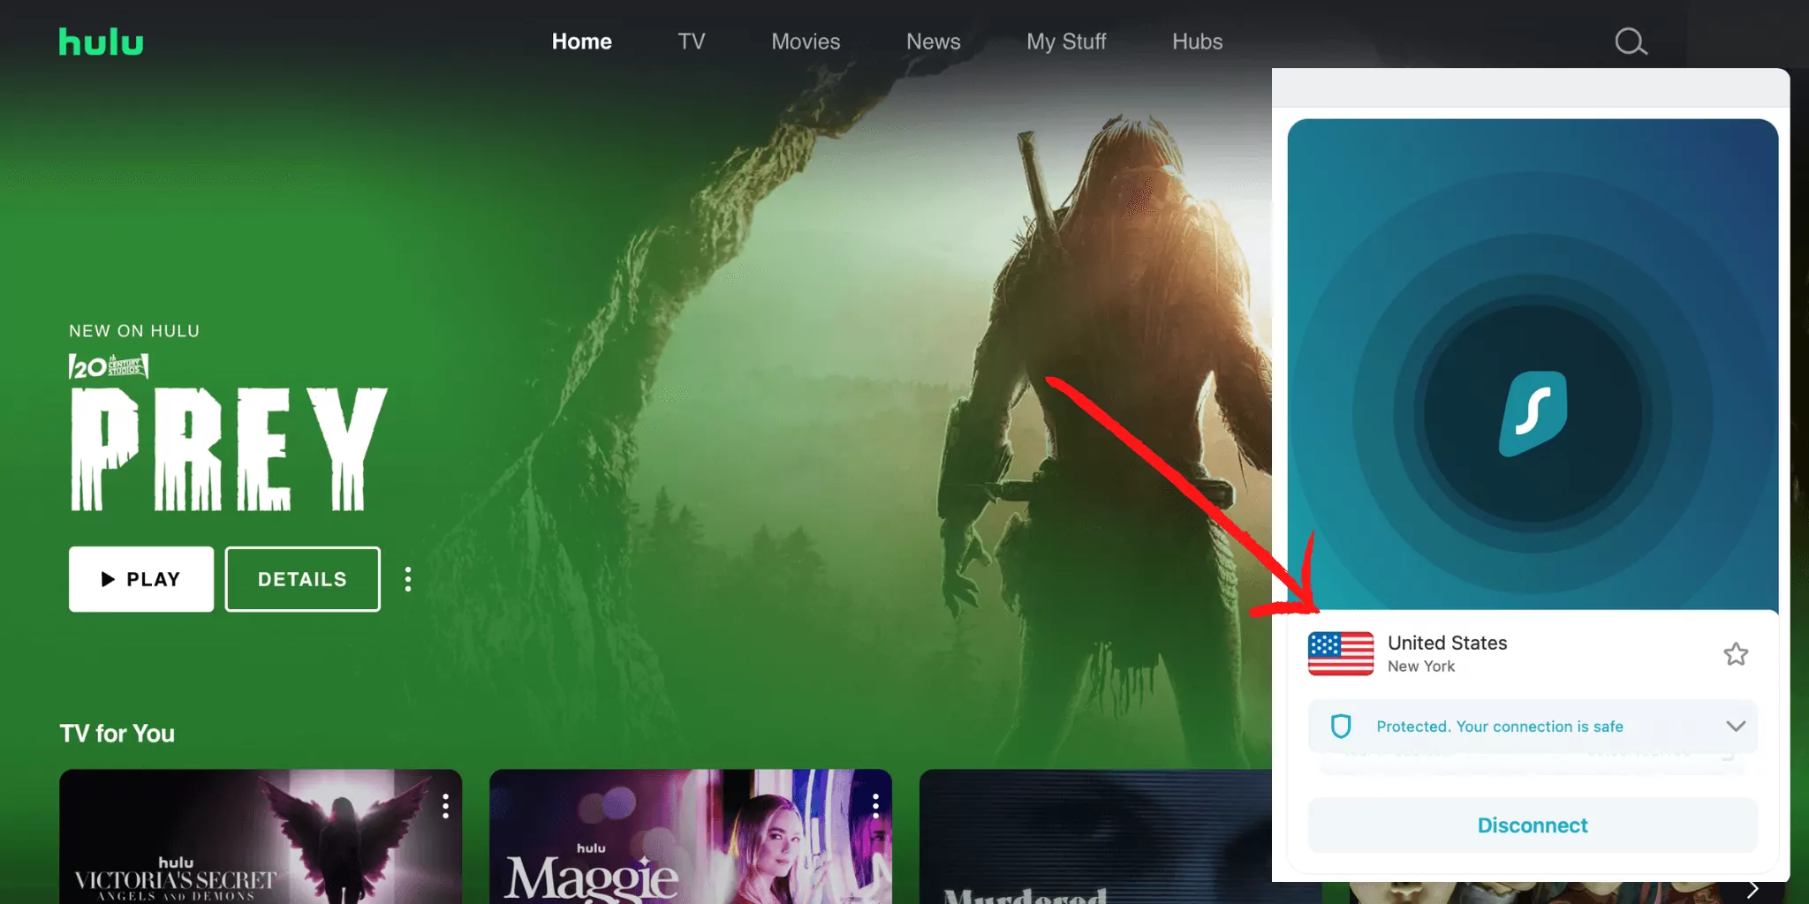Screen dimensions: 1809x904
Task: Favorite the United States location with star
Action: coord(1736,654)
